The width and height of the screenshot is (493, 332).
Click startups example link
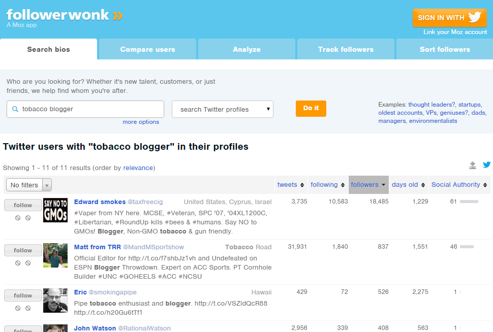470,105
